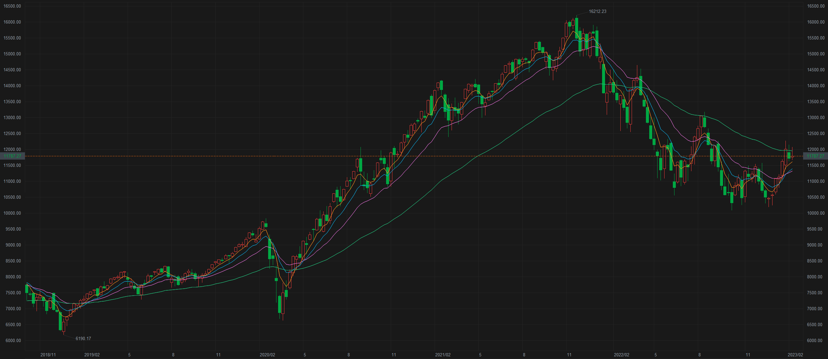Click 14000.00 on the left price axis
Viewport: 828px width, 359px height.
point(12,86)
